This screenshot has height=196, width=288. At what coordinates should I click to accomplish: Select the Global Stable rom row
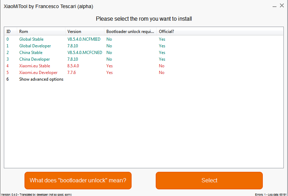(144, 39)
